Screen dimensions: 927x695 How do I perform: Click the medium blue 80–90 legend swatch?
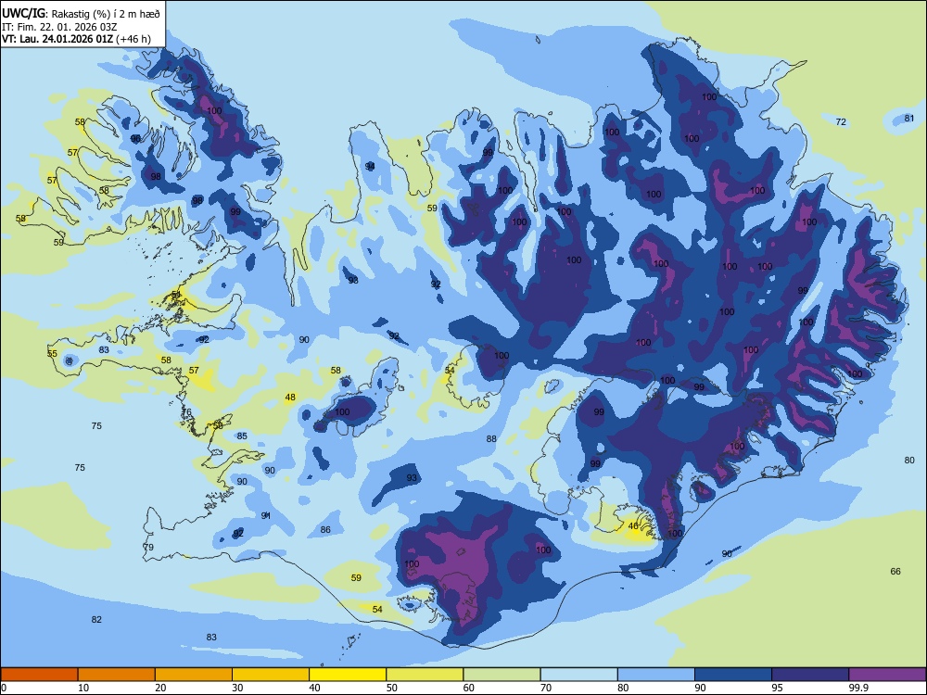pos(656,675)
